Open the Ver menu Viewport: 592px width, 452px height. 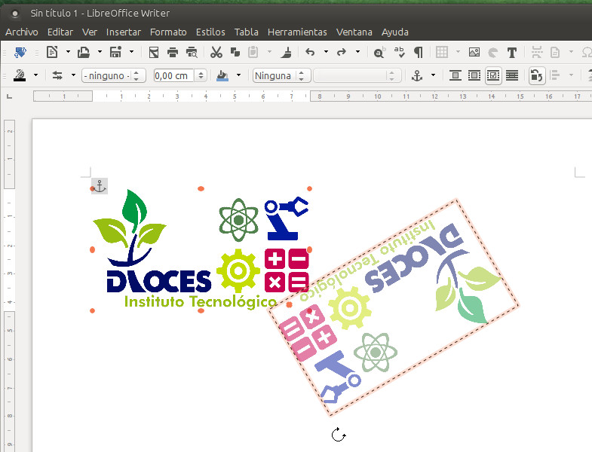90,32
